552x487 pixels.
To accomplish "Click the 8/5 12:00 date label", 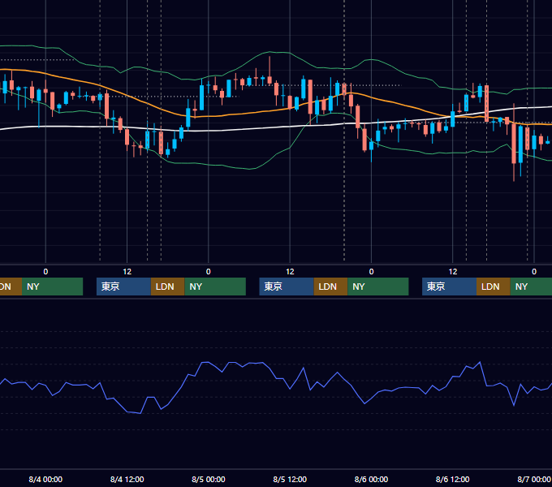I will pyautogui.click(x=290, y=479).
